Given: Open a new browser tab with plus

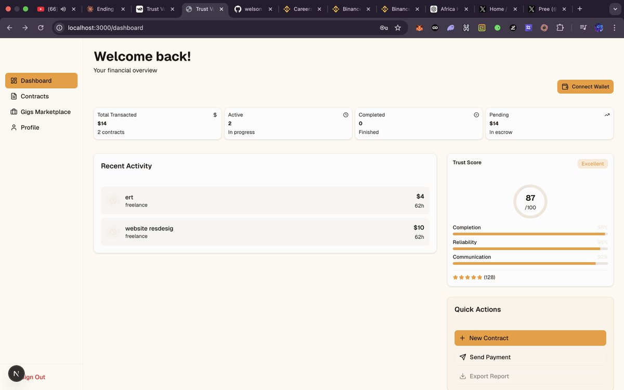Looking at the screenshot, I should [x=580, y=9].
